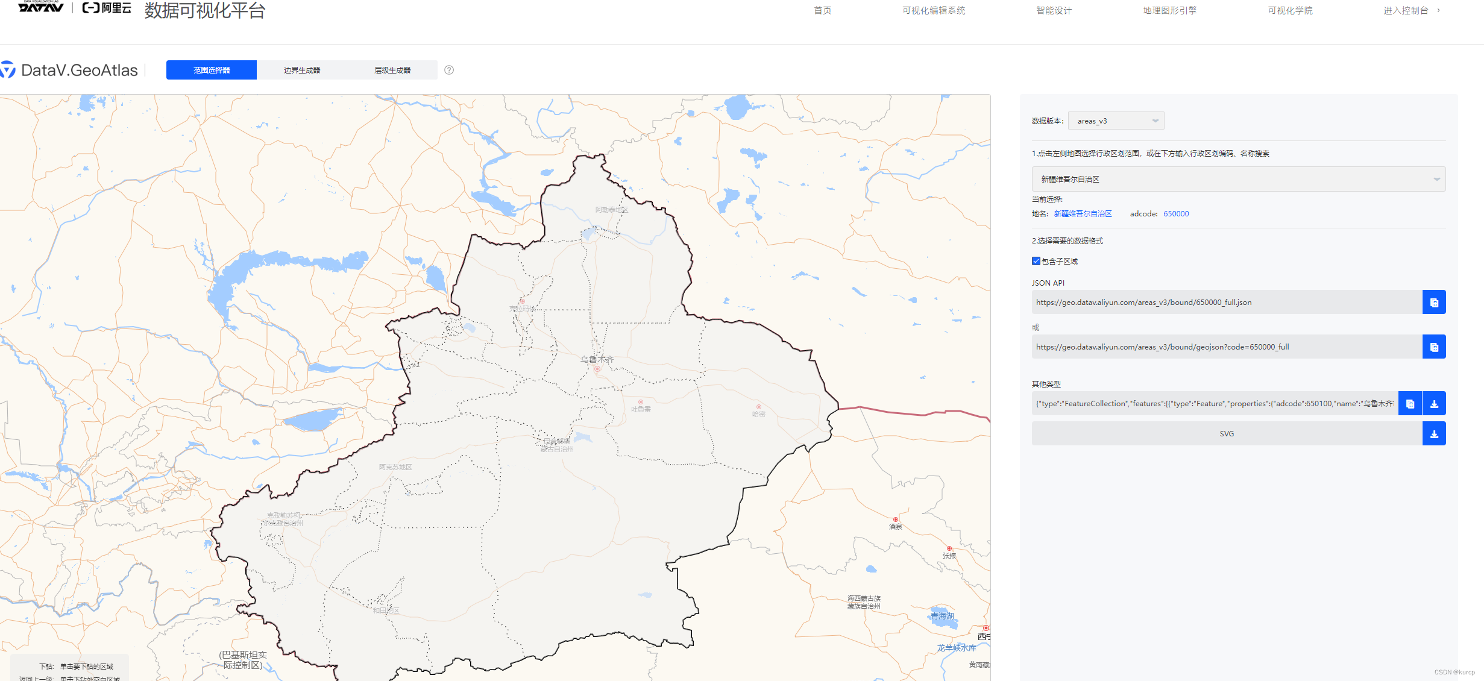Click the DataV.GeoAtlas logo icon
The image size is (1484, 681).
tap(8, 70)
